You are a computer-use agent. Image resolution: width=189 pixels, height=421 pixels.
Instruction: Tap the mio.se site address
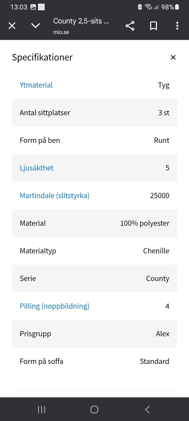coord(61,32)
